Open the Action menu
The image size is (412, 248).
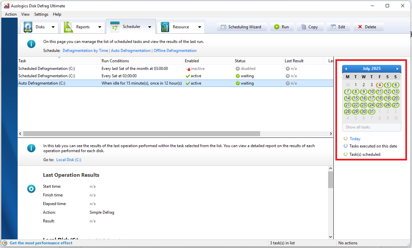[x=11, y=14]
